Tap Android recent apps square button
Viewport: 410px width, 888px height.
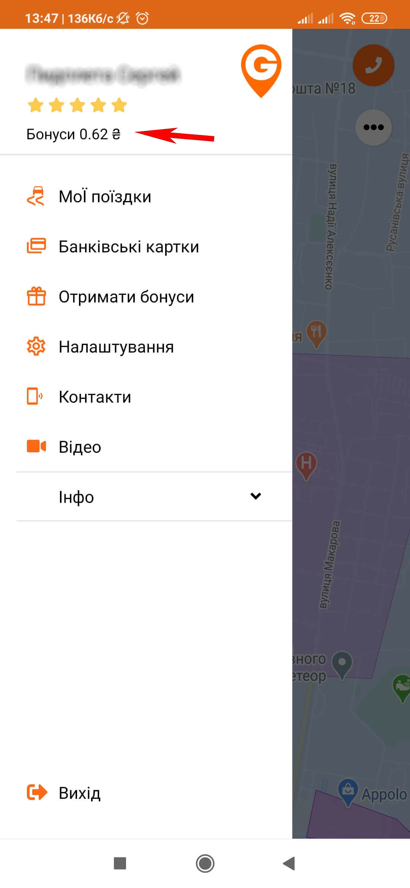(120, 863)
